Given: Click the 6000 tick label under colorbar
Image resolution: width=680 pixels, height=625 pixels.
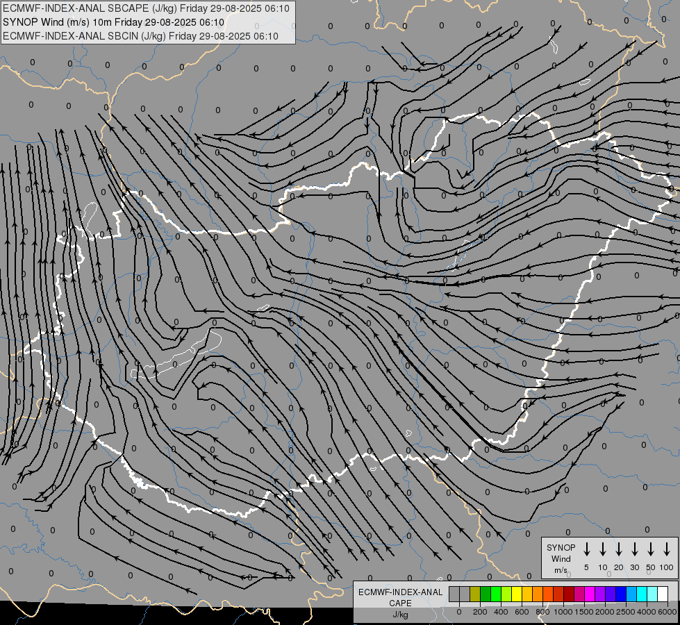Looking at the screenshot, I should [667, 612].
